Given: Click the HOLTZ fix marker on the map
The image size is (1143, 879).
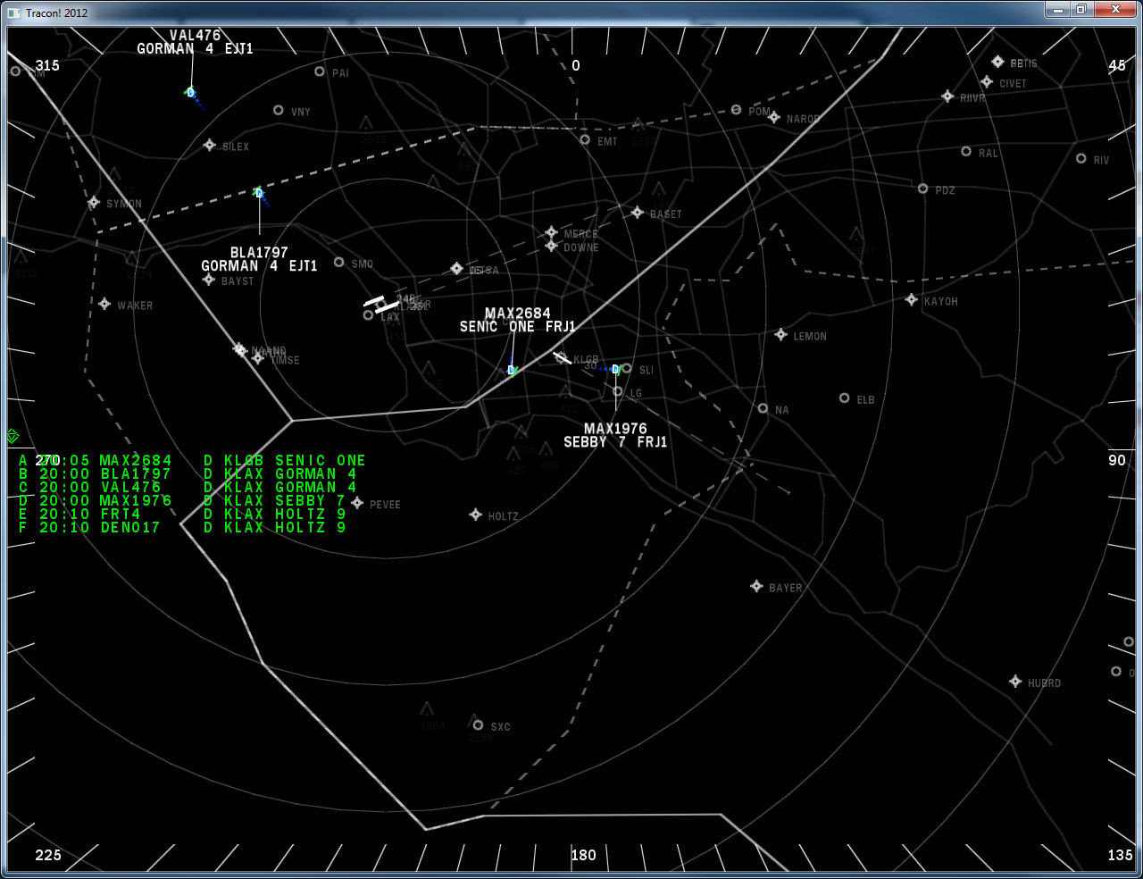Looking at the screenshot, I should coord(476,515).
